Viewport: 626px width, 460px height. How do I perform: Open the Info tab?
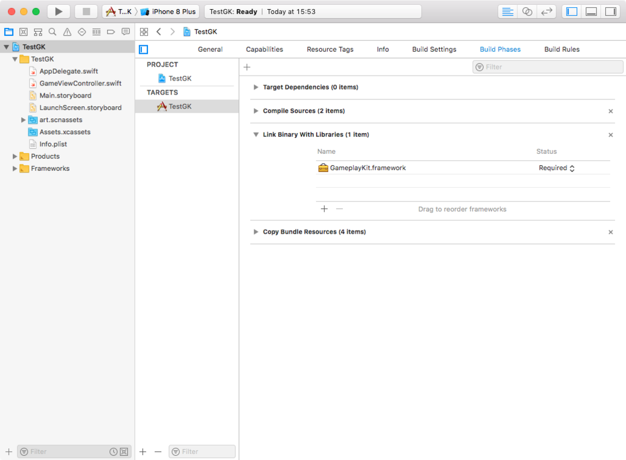click(383, 49)
